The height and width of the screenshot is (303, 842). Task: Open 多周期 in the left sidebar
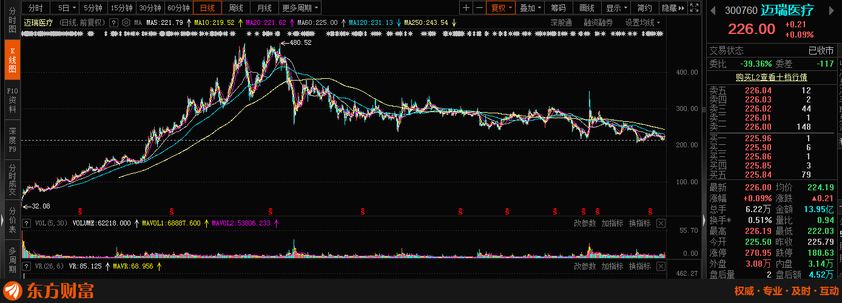pyautogui.click(x=12, y=259)
